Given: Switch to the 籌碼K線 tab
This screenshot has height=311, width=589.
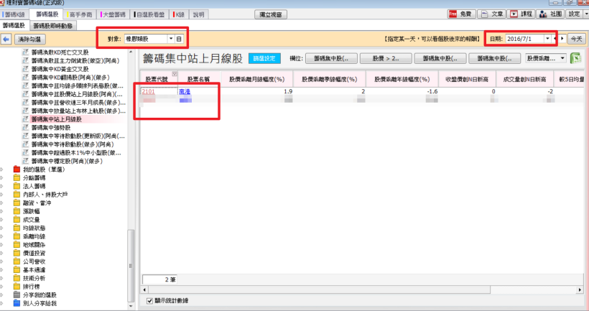Looking at the screenshot, I should pyautogui.click(x=14, y=14).
